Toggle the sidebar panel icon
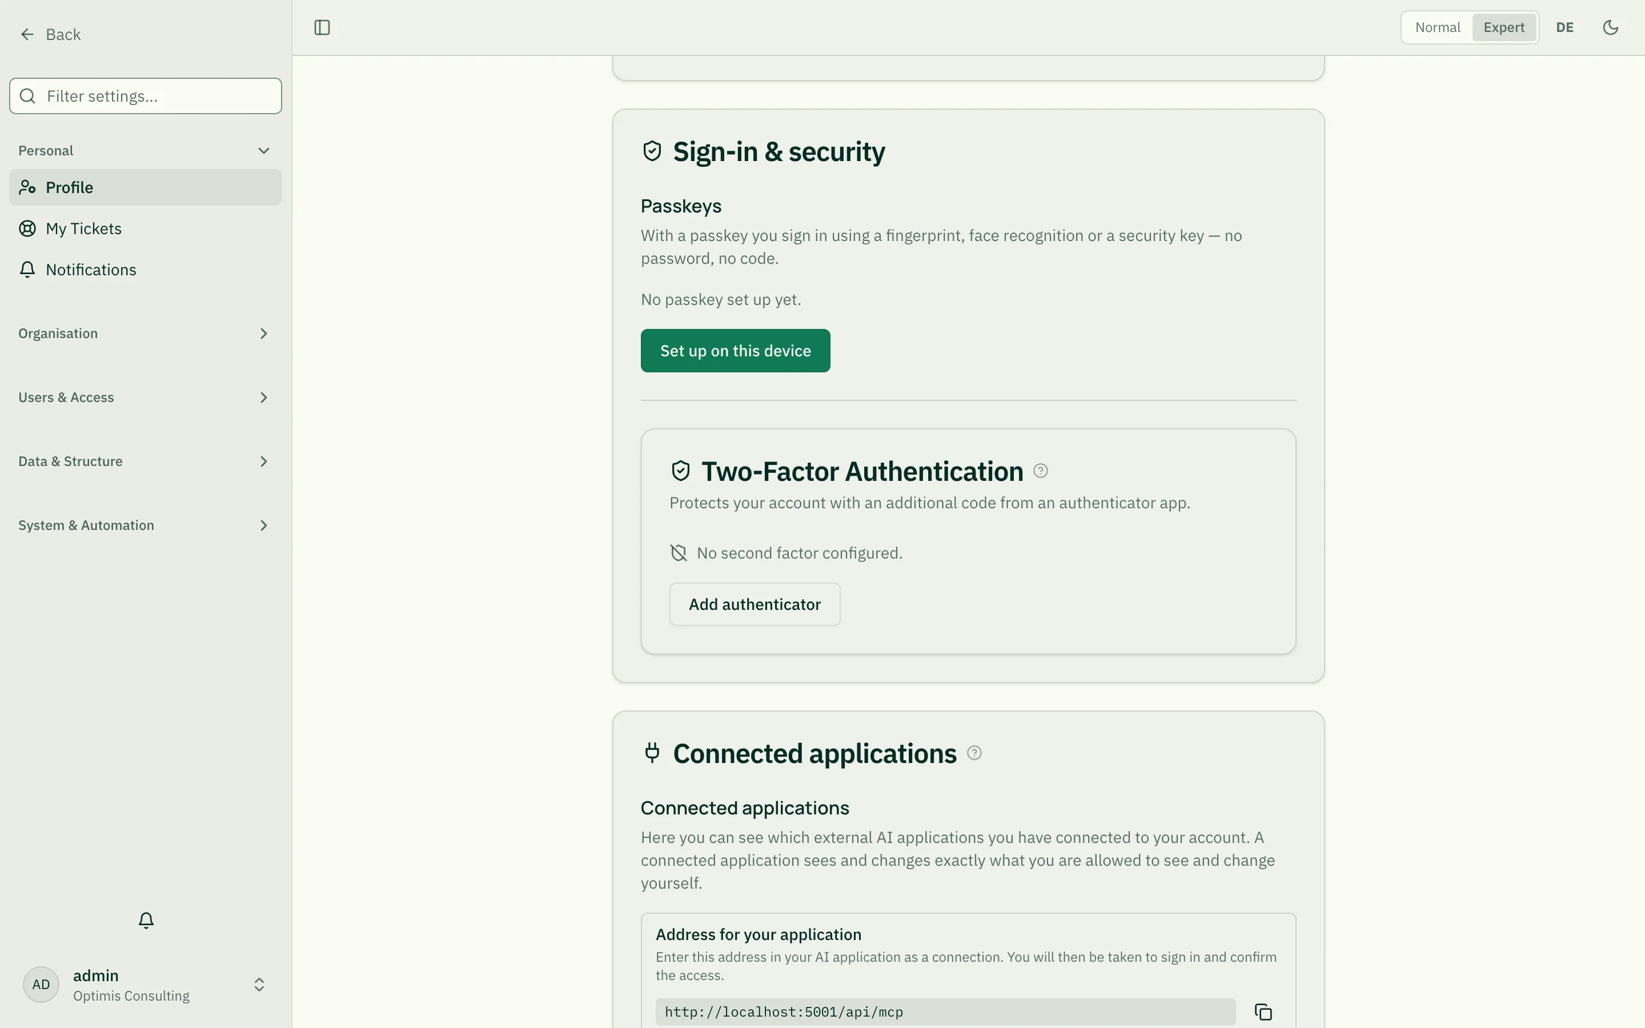Viewport: 1645px width, 1028px height. [x=322, y=27]
